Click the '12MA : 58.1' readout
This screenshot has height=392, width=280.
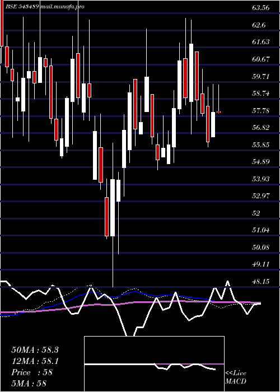pyautogui.click(x=35, y=361)
